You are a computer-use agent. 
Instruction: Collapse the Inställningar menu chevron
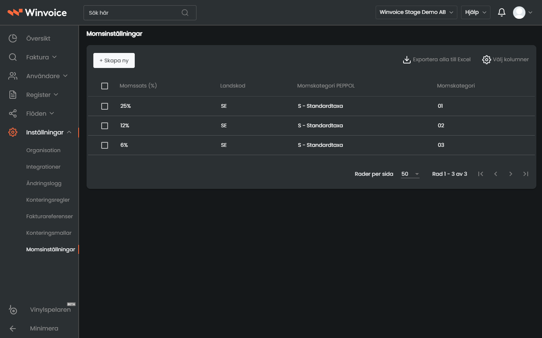click(69, 132)
